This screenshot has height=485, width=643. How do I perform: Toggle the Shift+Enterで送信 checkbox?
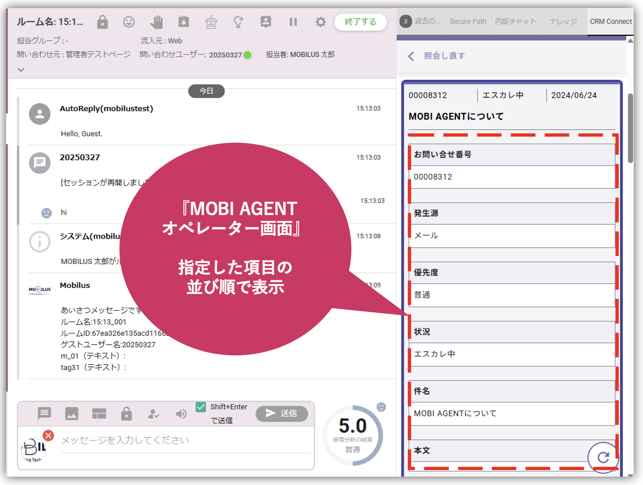coord(201,407)
